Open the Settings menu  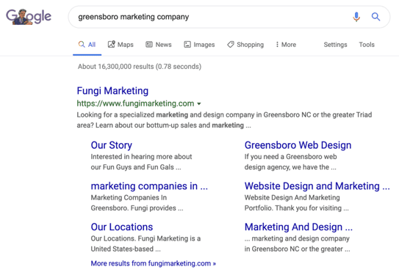[335, 45]
